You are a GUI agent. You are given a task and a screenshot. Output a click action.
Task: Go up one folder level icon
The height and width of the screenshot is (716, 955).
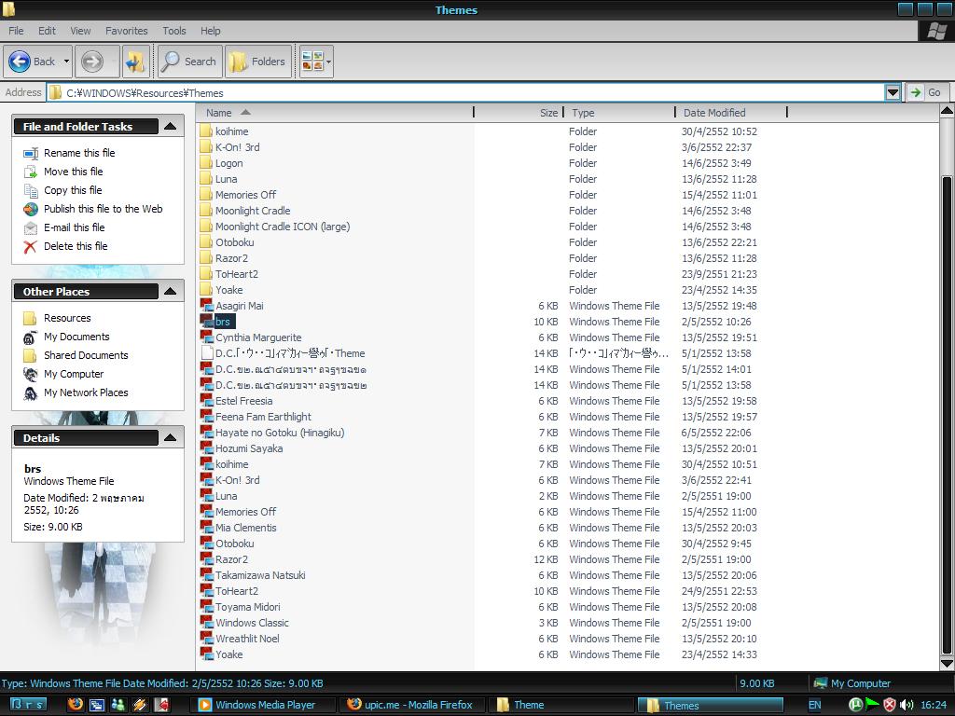tap(135, 62)
